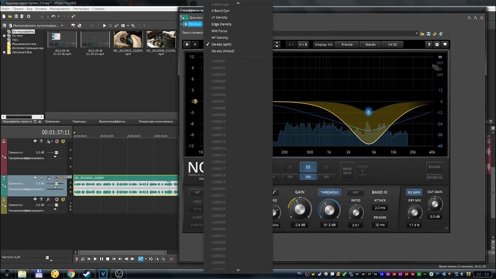496x279 pixels.
Task: Solo track 4
Action: [x=63, y=141]
